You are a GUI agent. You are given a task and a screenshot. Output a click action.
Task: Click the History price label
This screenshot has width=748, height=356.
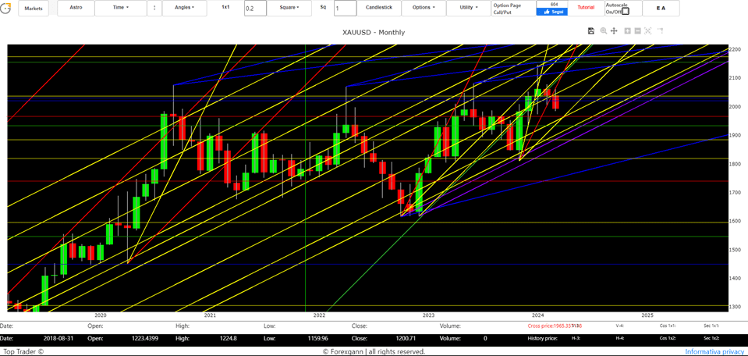pyautogui.click(x=542, y=338)
